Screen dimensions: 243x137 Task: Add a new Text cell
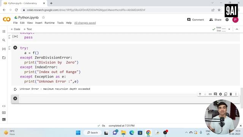(x=28, y=29)
